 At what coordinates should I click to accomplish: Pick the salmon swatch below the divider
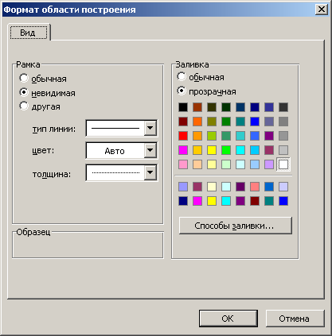point(255,187)
